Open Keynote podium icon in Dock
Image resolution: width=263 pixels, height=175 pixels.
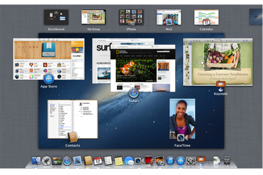tap(201, 161)
